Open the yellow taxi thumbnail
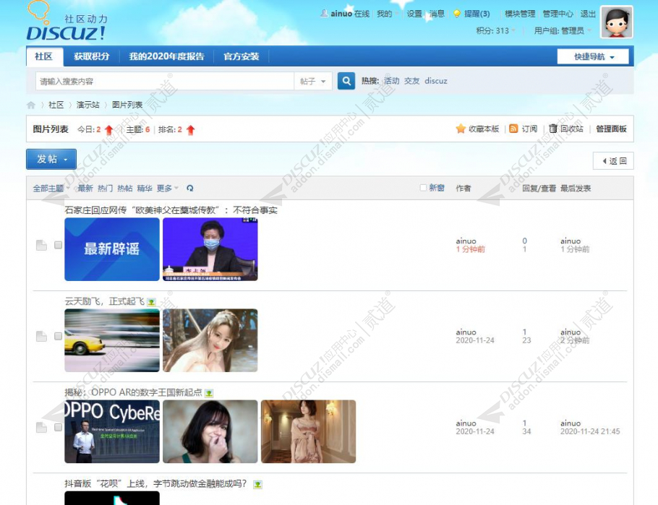 click(x=112, y=340)
